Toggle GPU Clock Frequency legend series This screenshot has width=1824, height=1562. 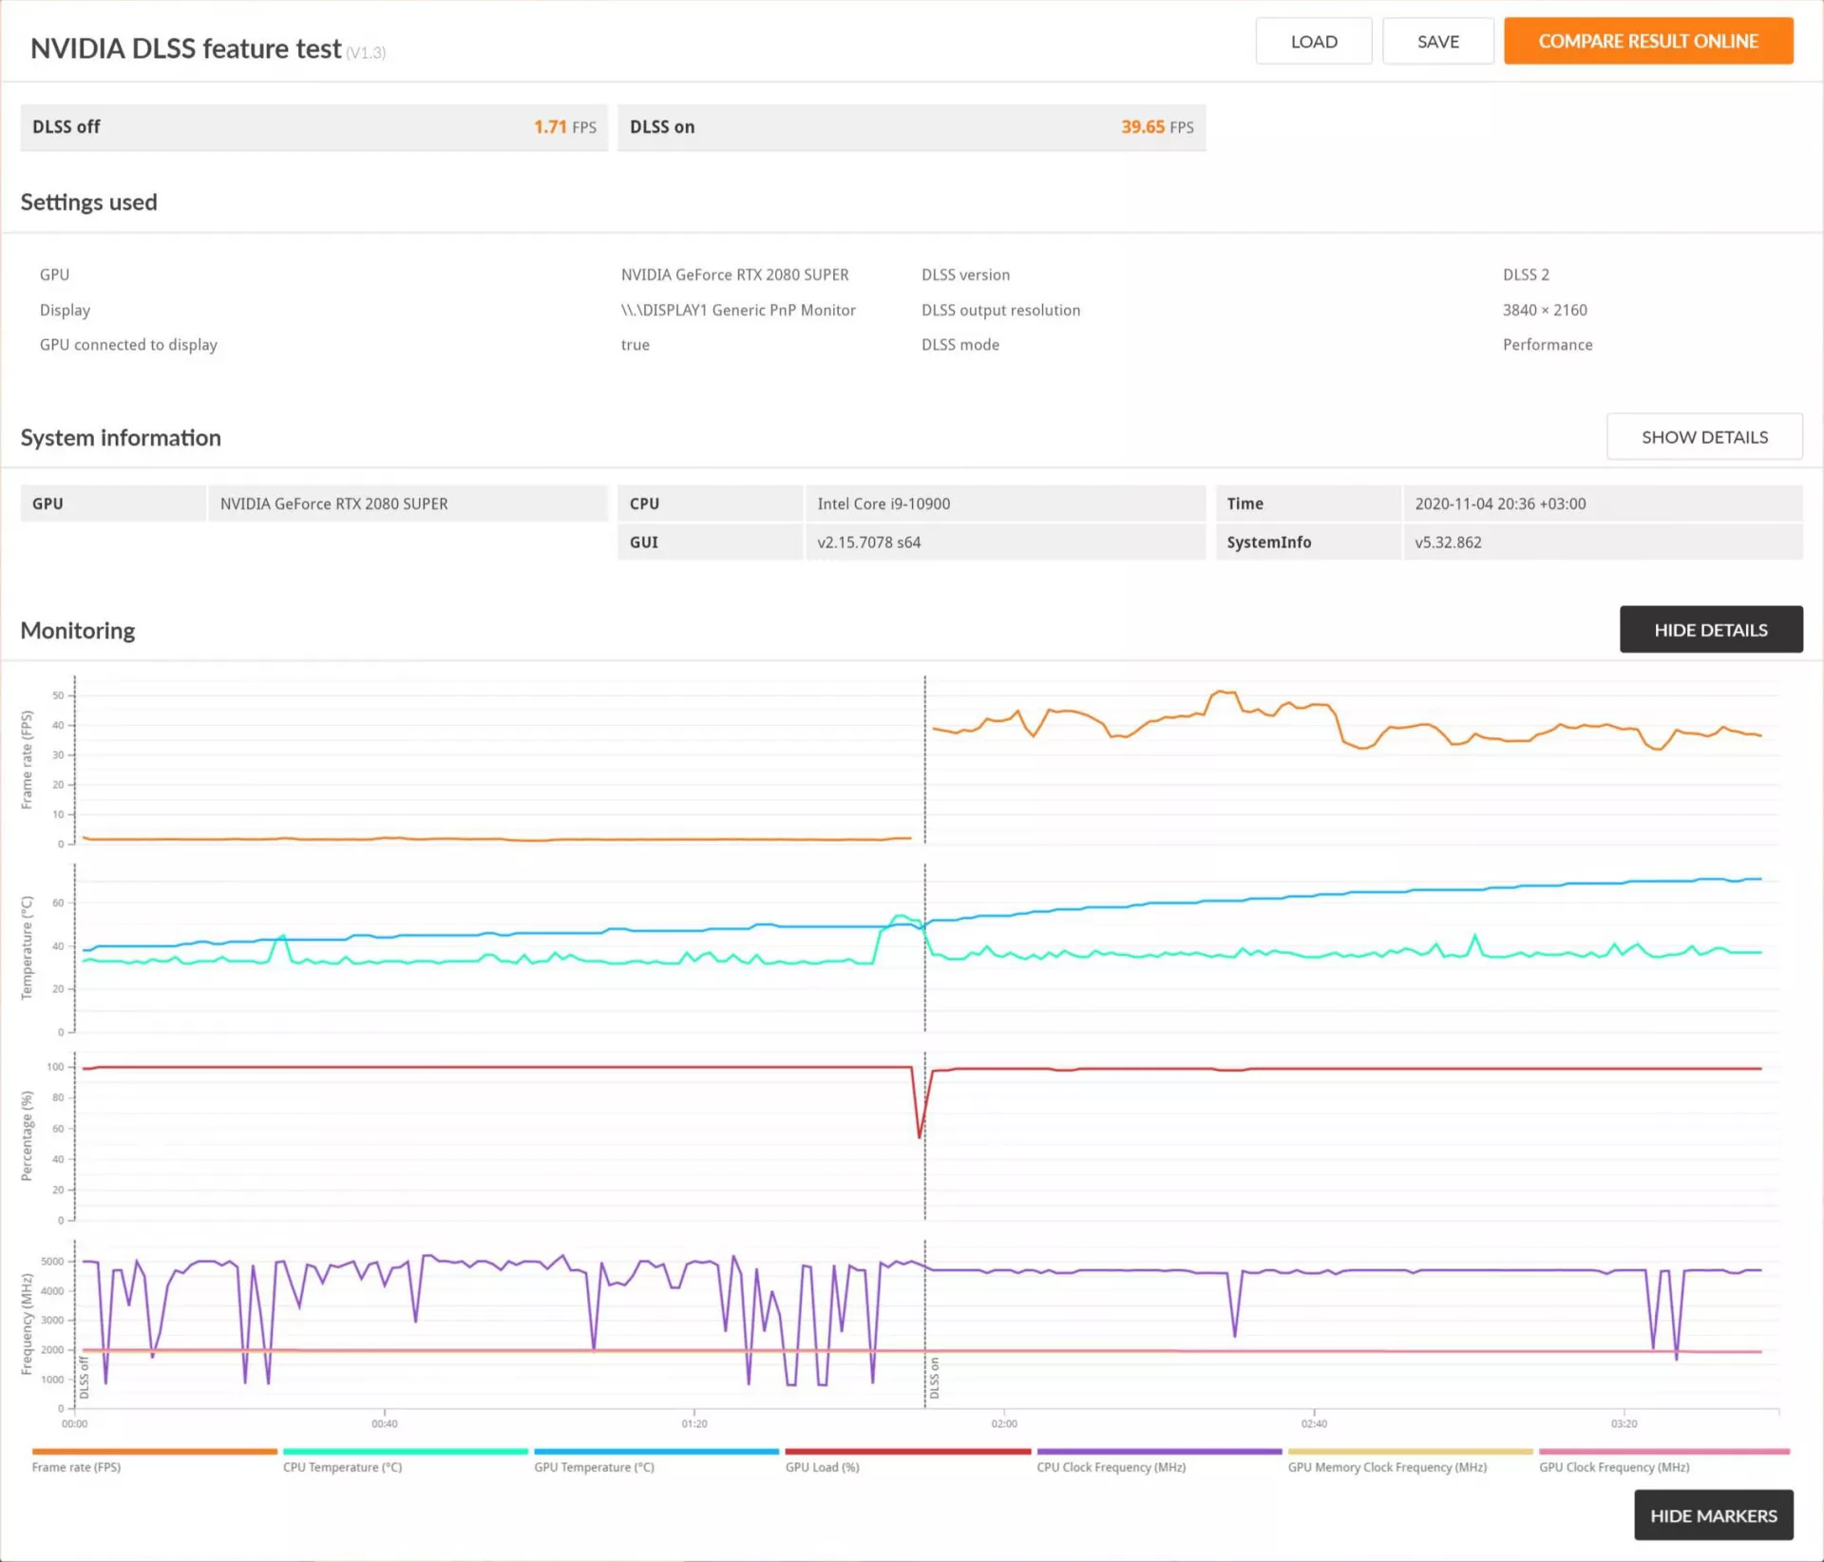click(x=1663, y=1460)
